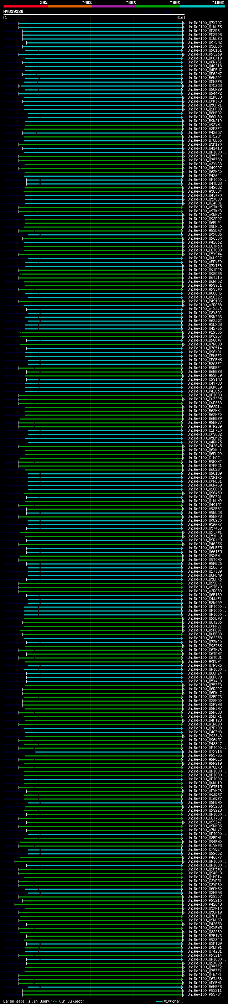The image size is (228, 1004).
Task: Select the UniRef100_P93214 label
Action: tap(204, 955)
